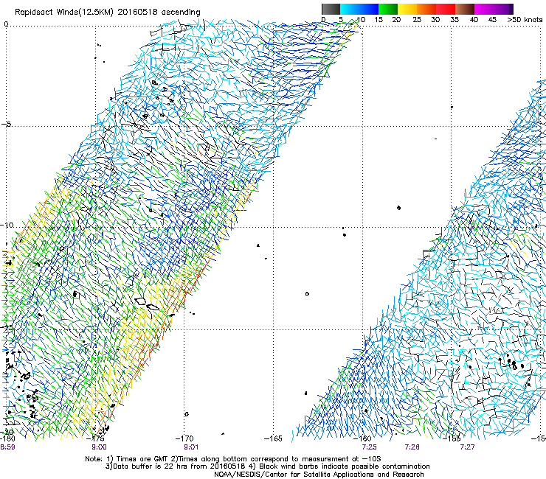The height and width of the screenshot is (479, 546).
Task: Click the 'NOAA/NESDIS/Center for Satellite Applications' credit
Action: pyautogui.click(x=319, y=475)
